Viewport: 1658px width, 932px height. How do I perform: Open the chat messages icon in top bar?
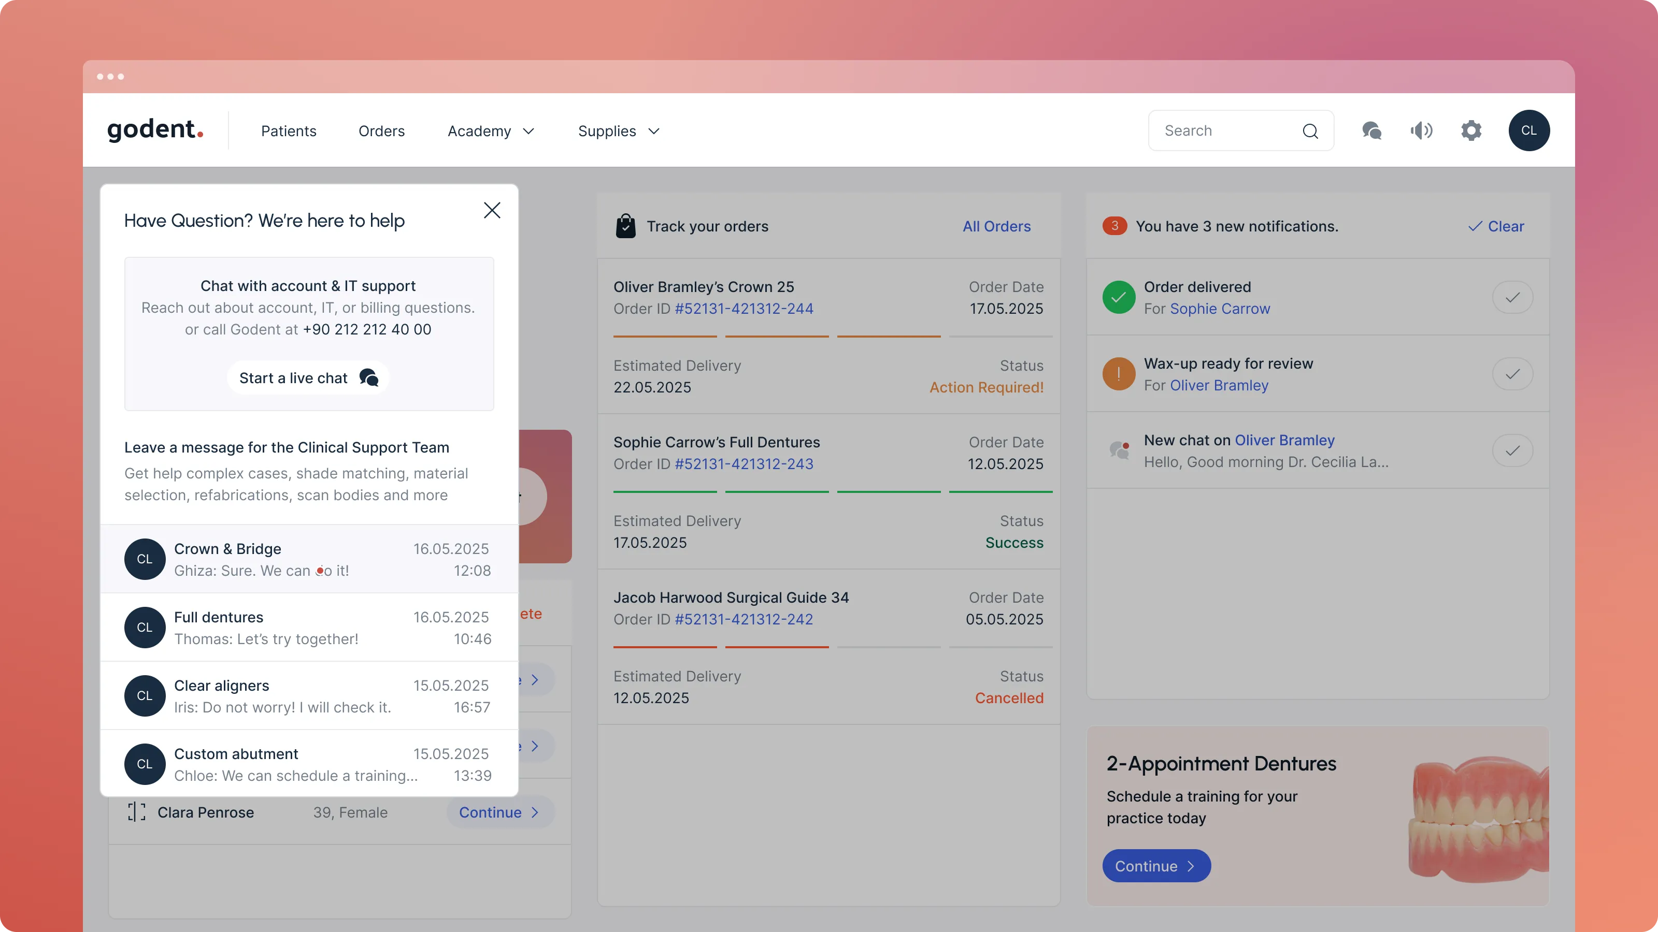(1372, 130)
